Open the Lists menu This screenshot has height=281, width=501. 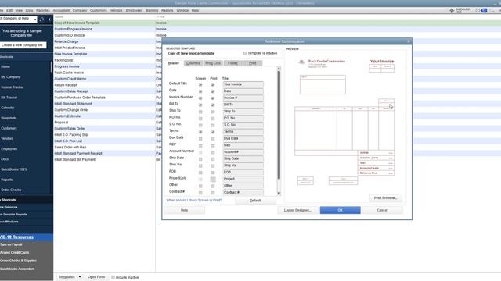coord(29,10)
